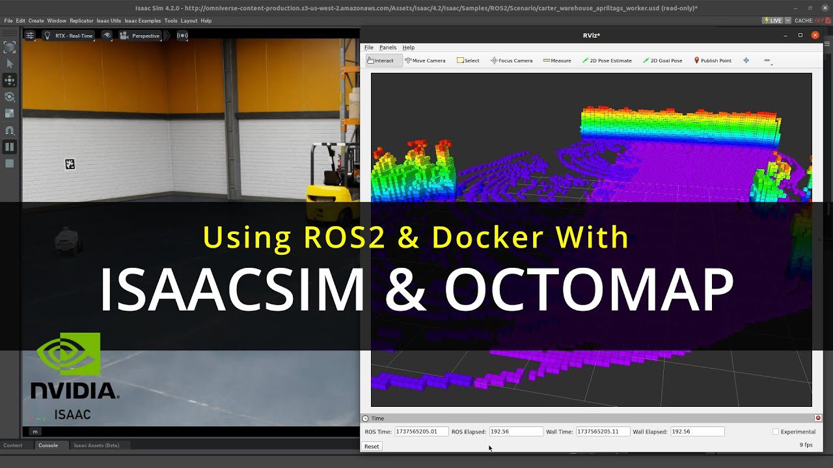Select the Focus Camera tool
833x468 pixels.
point(512,60)
